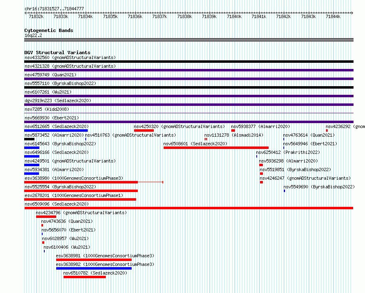
Task: Click the chr16:71831527..71844777 coordinate label
Action: (x=54, y=9)
